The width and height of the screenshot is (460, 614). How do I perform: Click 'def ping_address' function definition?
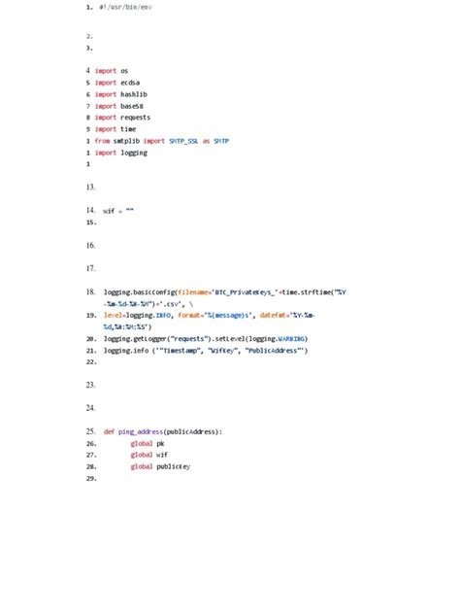[x=133, y=431]
